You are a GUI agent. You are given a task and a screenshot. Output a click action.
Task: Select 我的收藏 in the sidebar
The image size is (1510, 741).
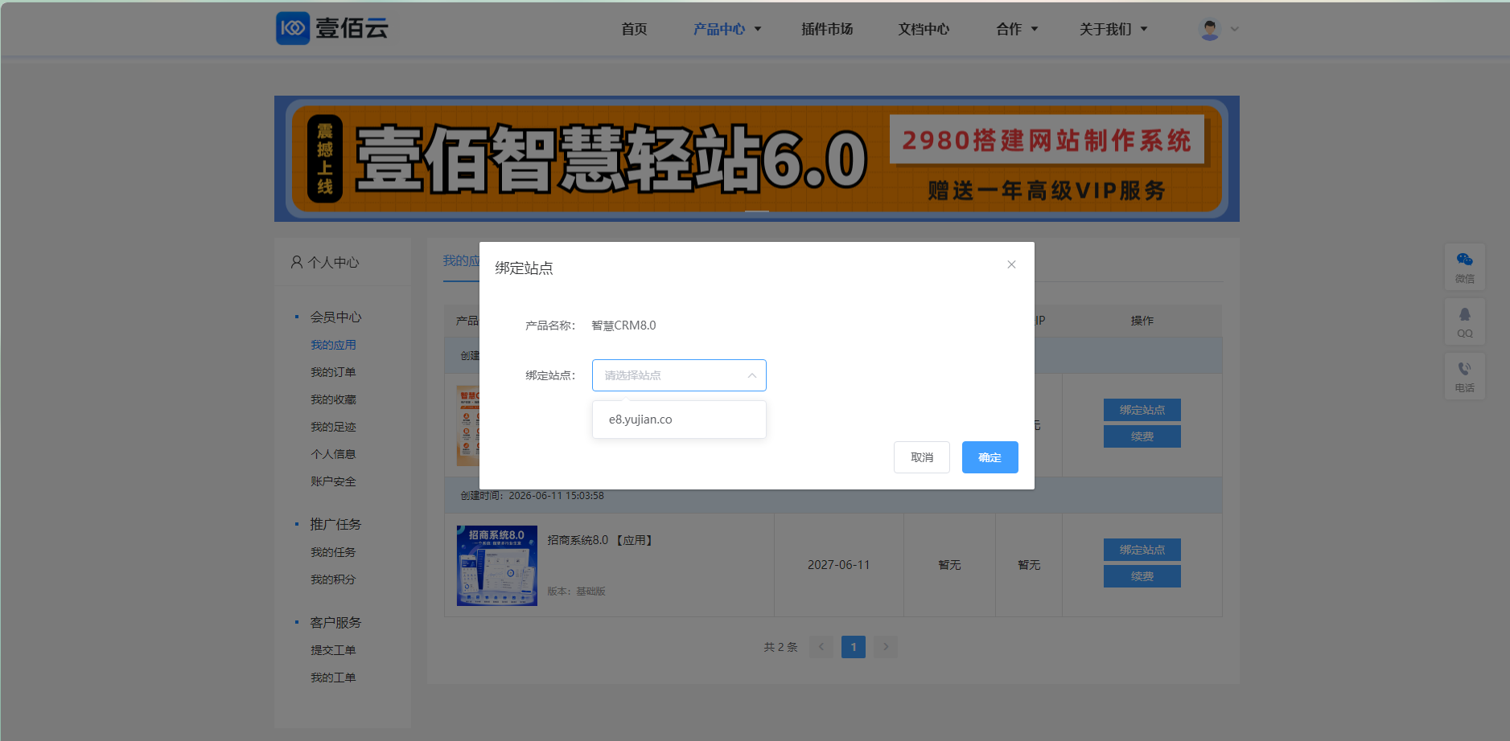[333, 399]
